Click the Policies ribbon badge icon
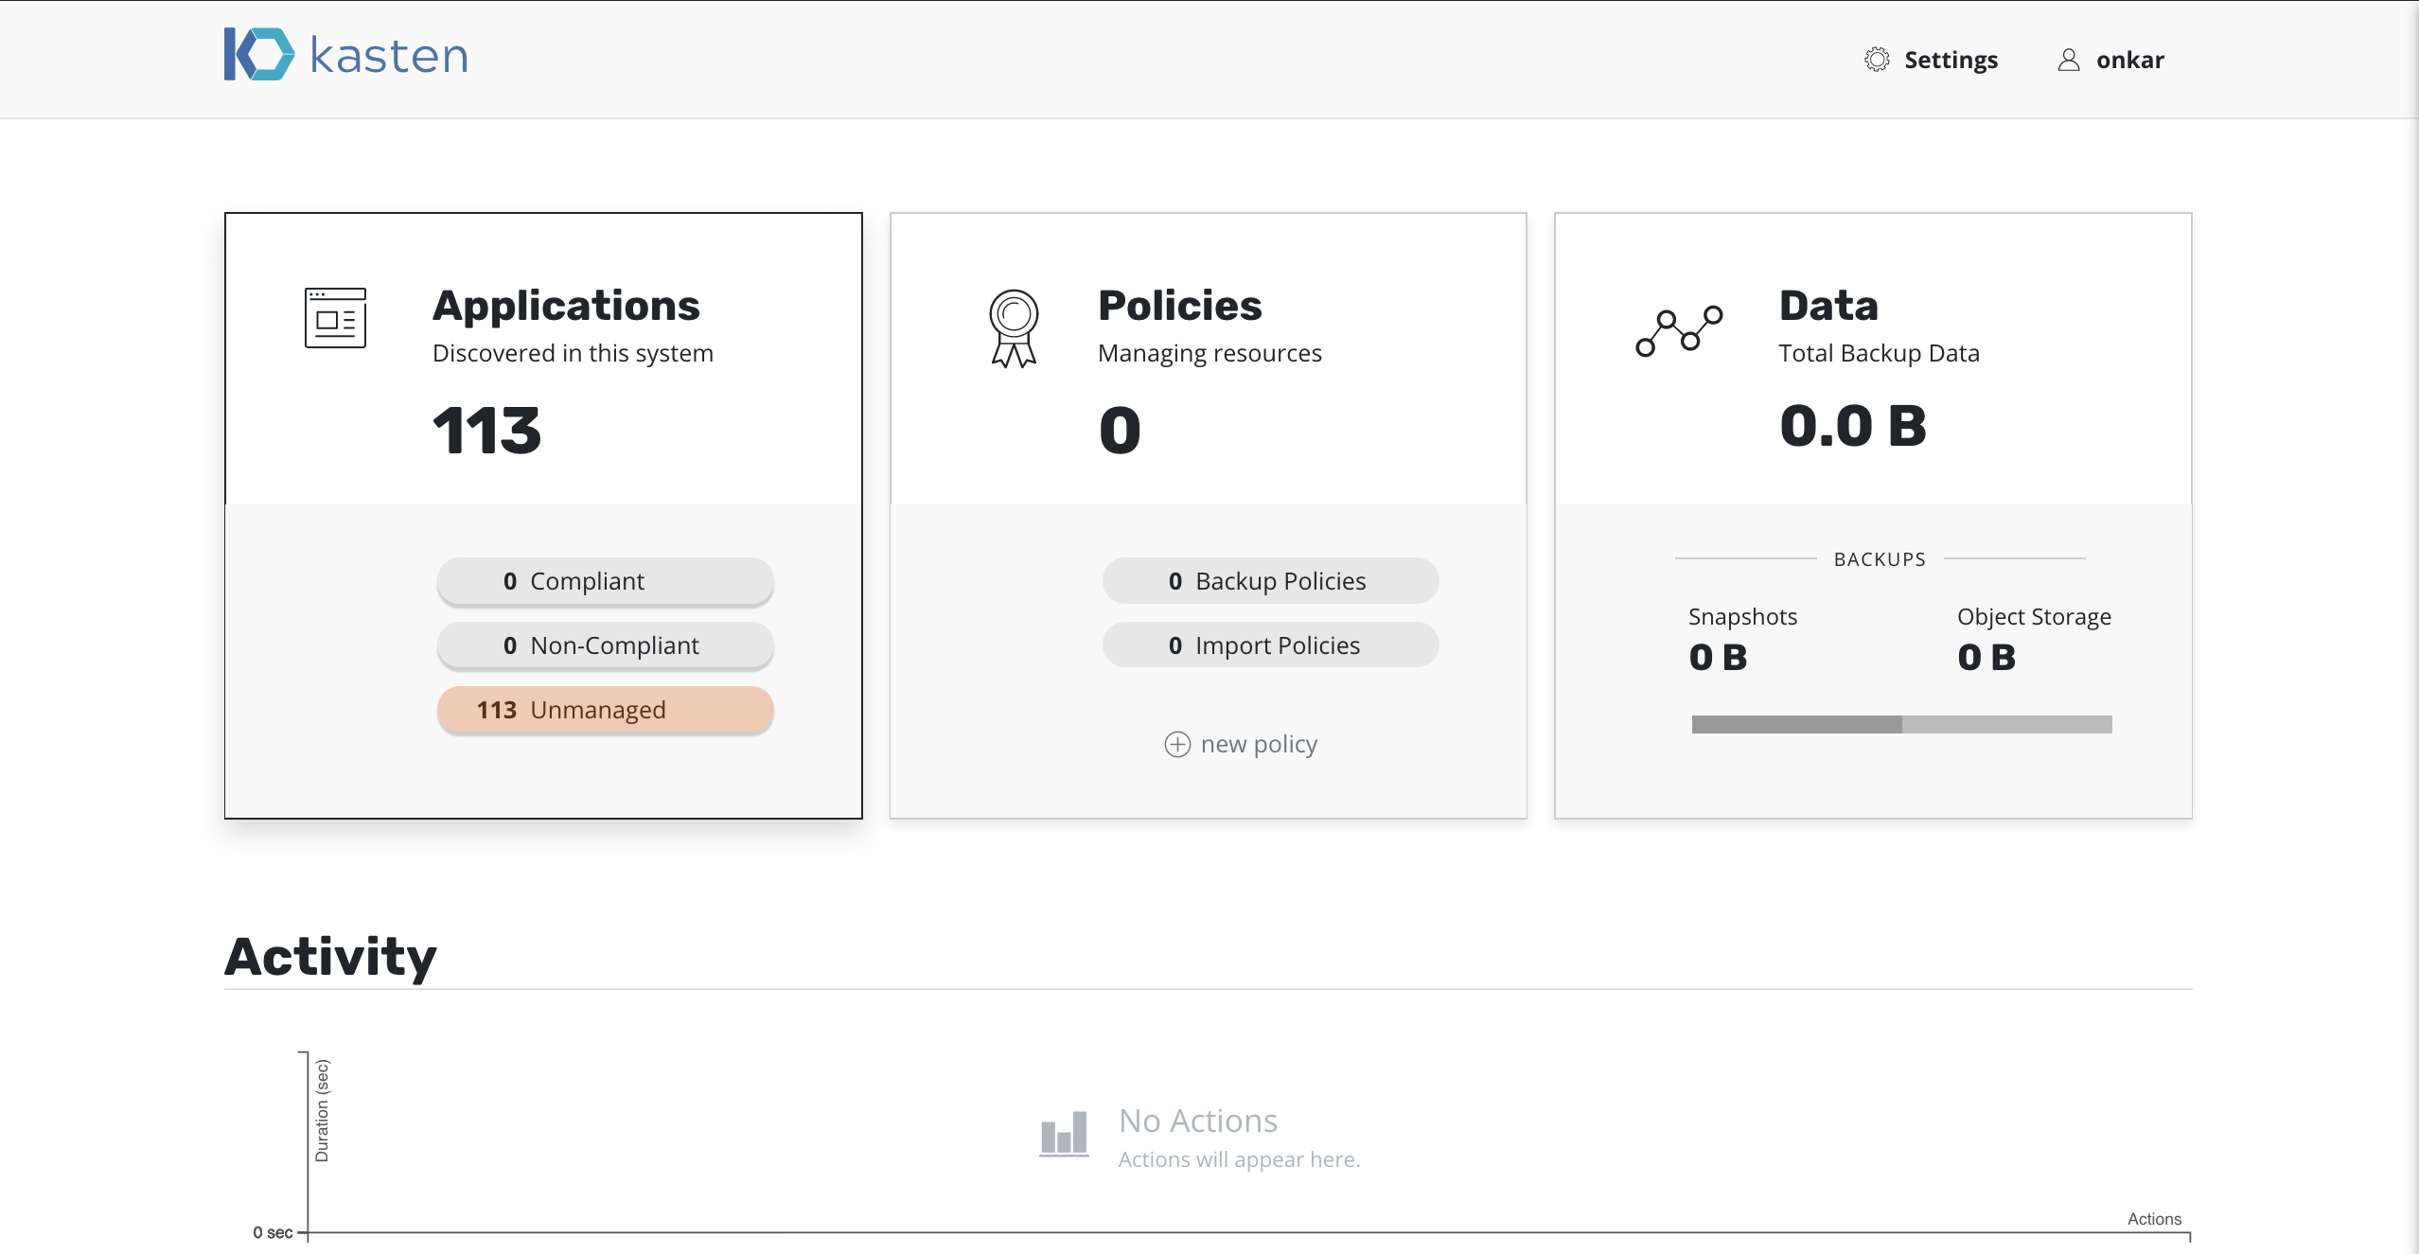The image size is (2419, 1254). [x=1014, y=328]
